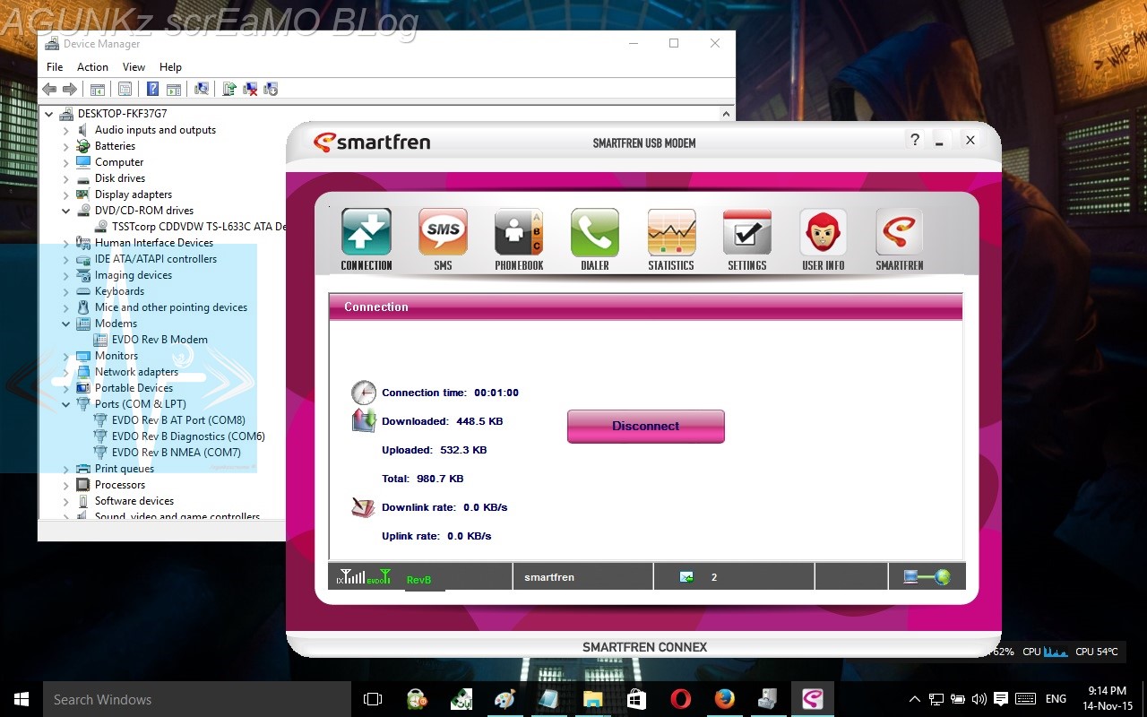The width and height of the screenshot is (1147, 717).
Task: Click the Task View button on taskbar
Action: (x=373, y=699)
